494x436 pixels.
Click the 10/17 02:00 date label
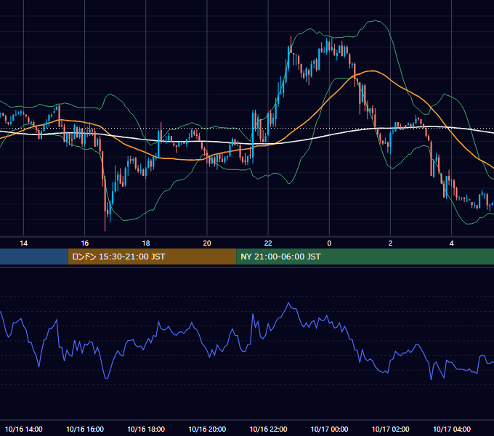(390, 429)
